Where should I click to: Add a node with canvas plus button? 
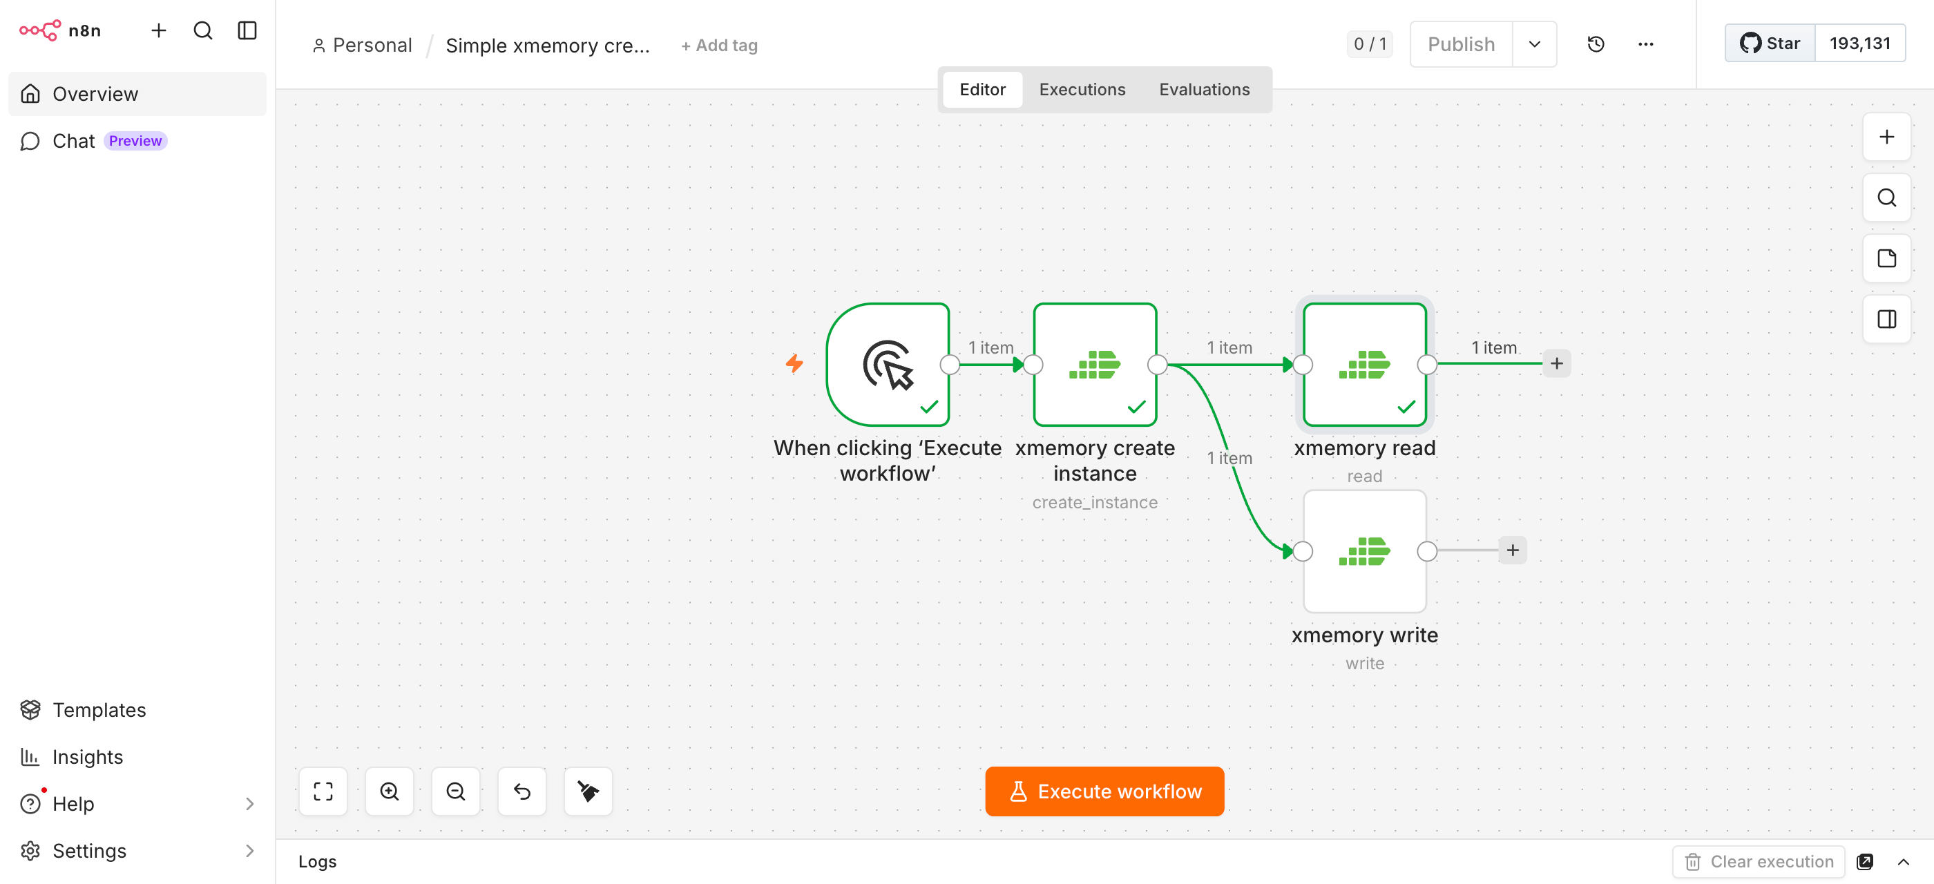1886,137
